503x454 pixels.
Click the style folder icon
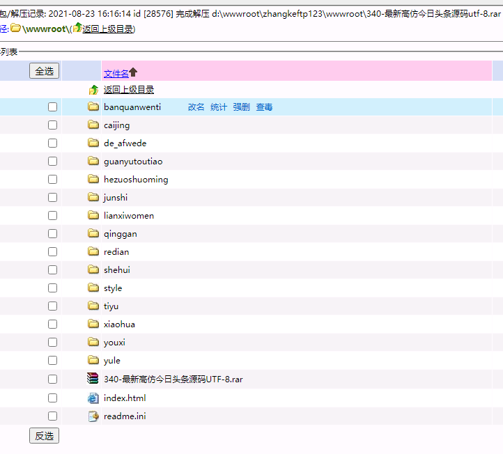[x=93, y=288]
